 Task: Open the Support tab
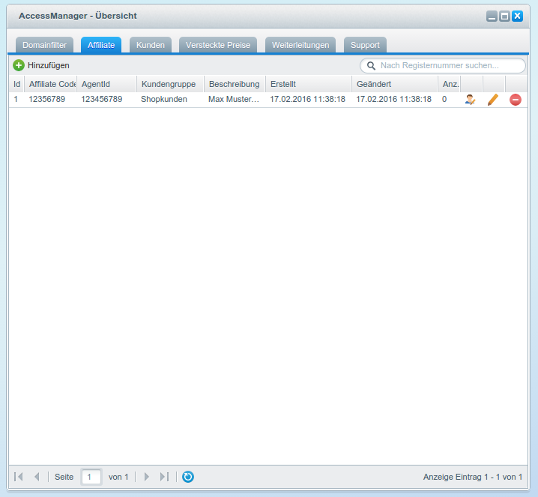365,45
